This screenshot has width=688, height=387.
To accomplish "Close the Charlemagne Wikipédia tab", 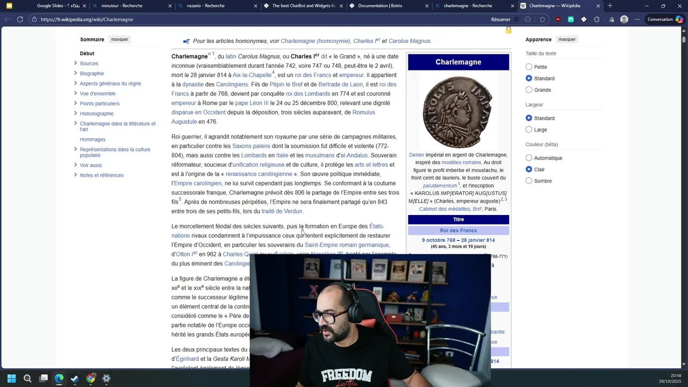I will tap(597, 6).
